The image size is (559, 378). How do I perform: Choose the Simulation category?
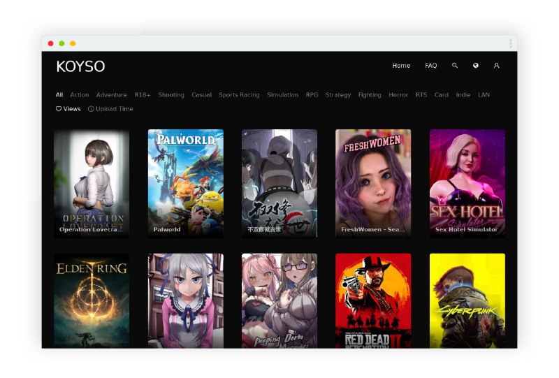282,95
